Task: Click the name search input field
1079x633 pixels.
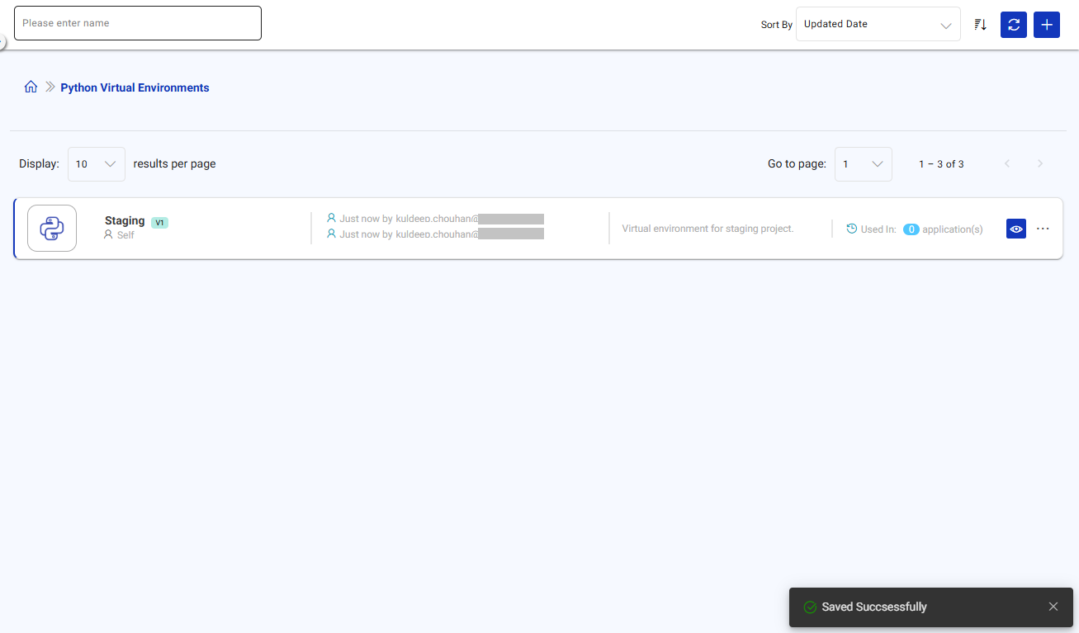Action: point(137,23)
